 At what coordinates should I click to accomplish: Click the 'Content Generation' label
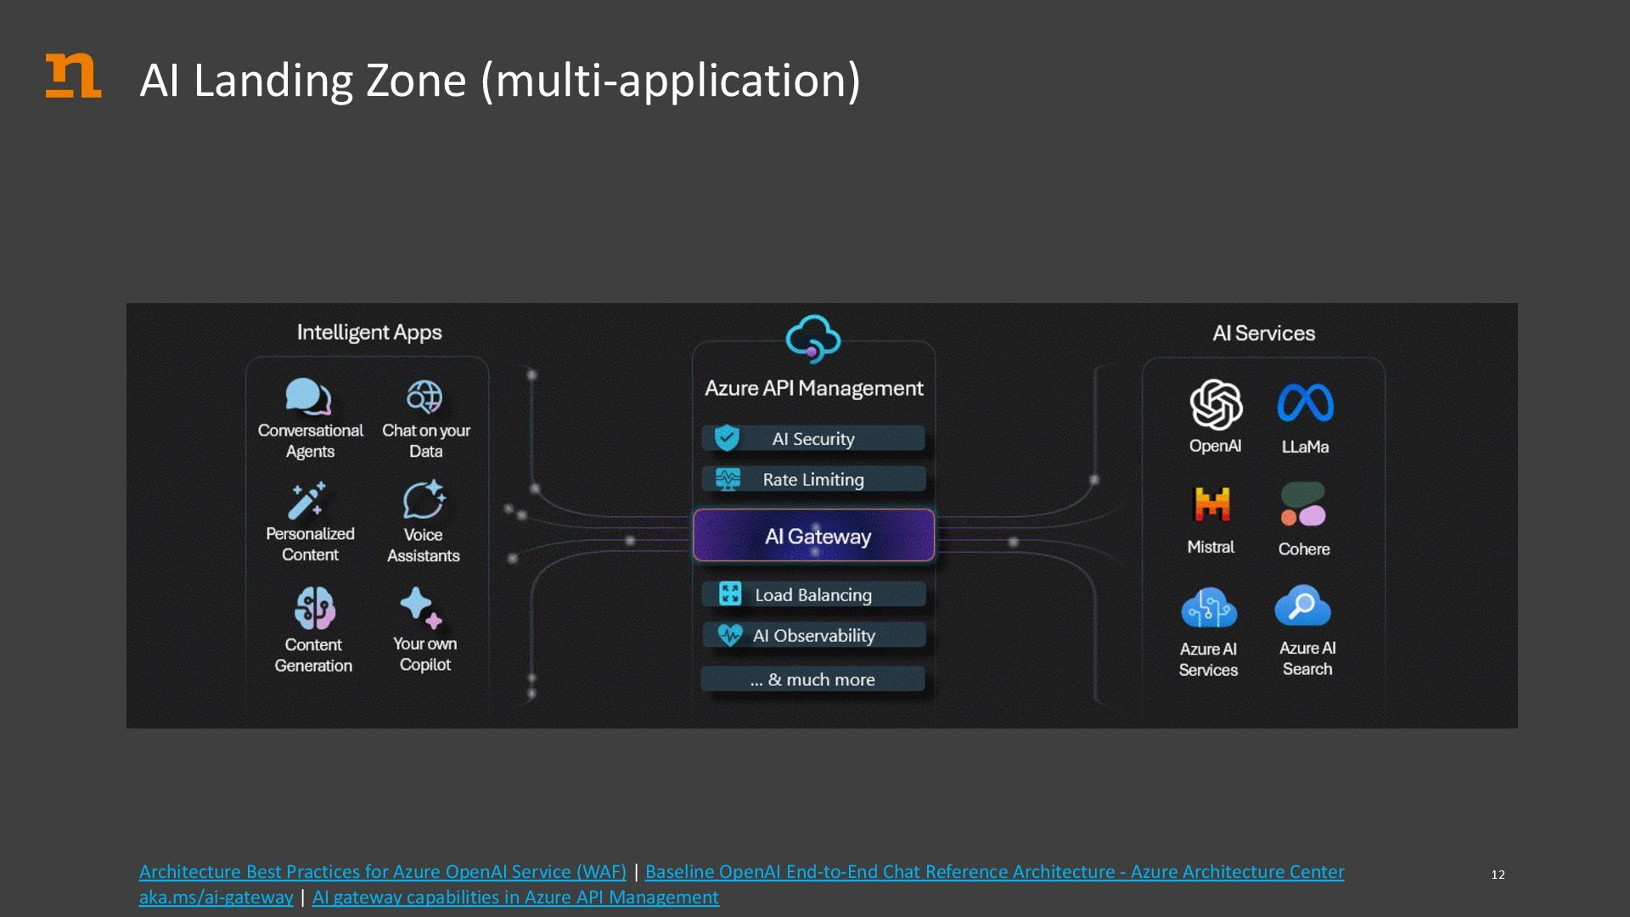click(x=313, y=655)
